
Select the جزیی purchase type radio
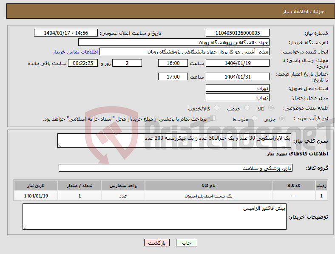pyautogui.click(x=282, y=118)
